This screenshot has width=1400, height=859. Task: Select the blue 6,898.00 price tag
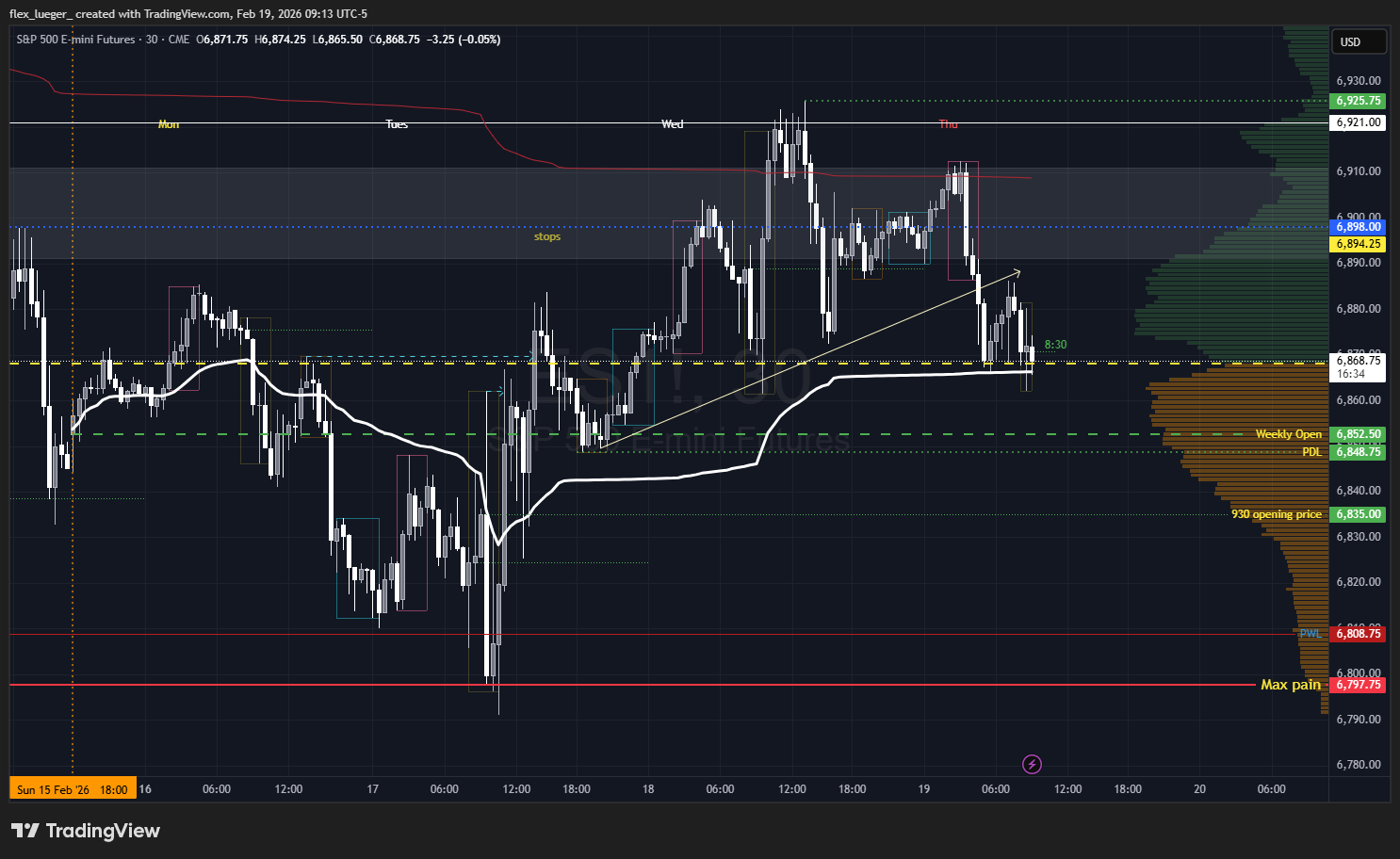point(1358,227)
